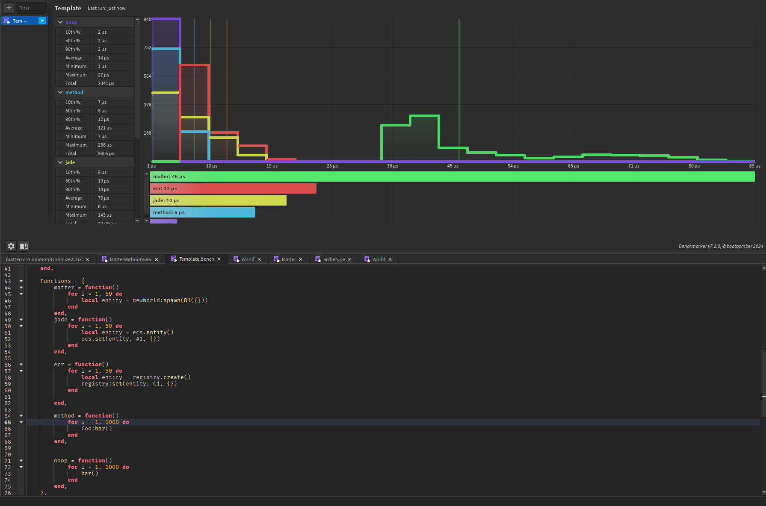Open the documentation book icon
The image size is (766, 506).
point(24,246)
